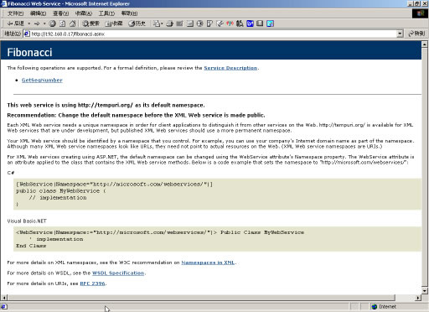Screen dimensions: 429x312
Task: Click the horizontal scrollbar right arrow
Action: point(418,298)
